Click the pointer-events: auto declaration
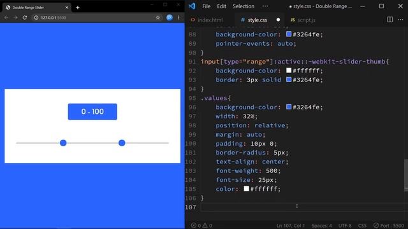The height and width of the screenshot is (229, 408). pos(256,44)
